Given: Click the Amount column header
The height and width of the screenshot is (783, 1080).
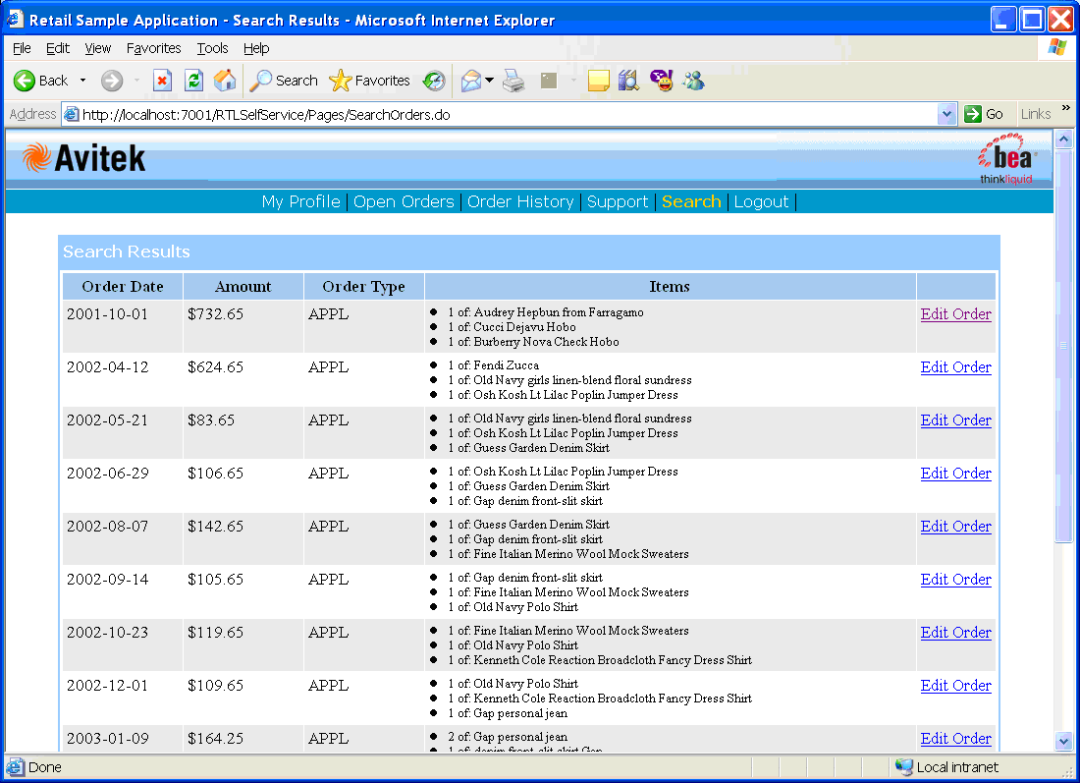Looking at the screenshot, I should (x=243, y=287).
